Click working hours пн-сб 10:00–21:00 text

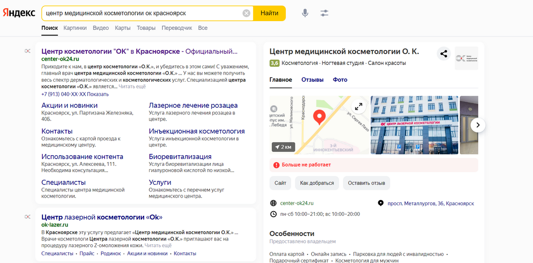pyautogui.click(x=320, y=214)
